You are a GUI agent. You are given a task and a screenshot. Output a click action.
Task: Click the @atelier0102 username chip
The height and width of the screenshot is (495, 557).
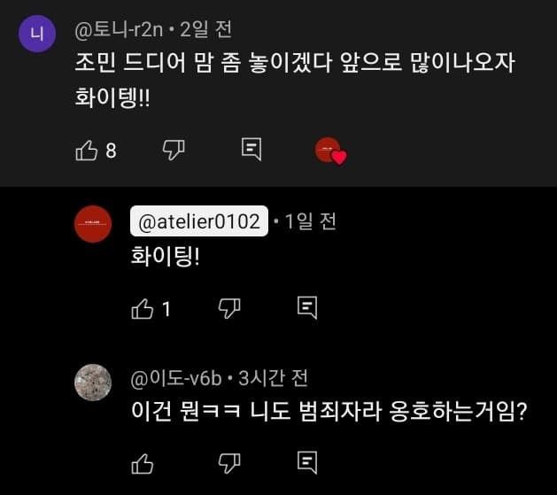198,221
